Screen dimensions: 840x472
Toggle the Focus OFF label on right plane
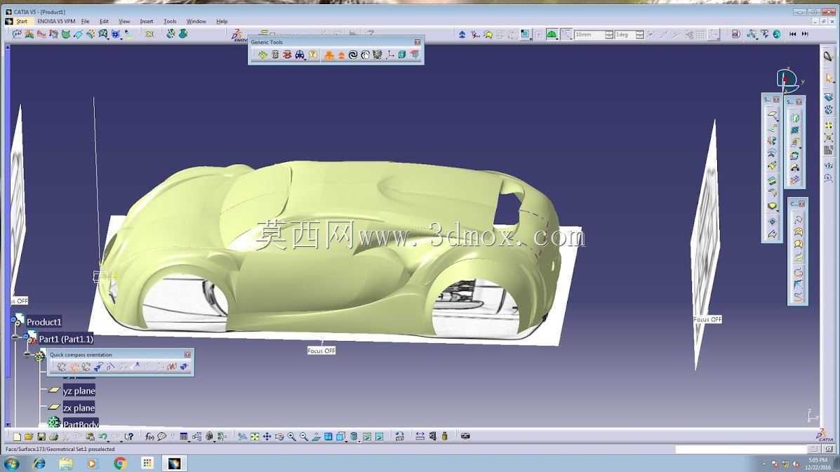pos(707,319)
